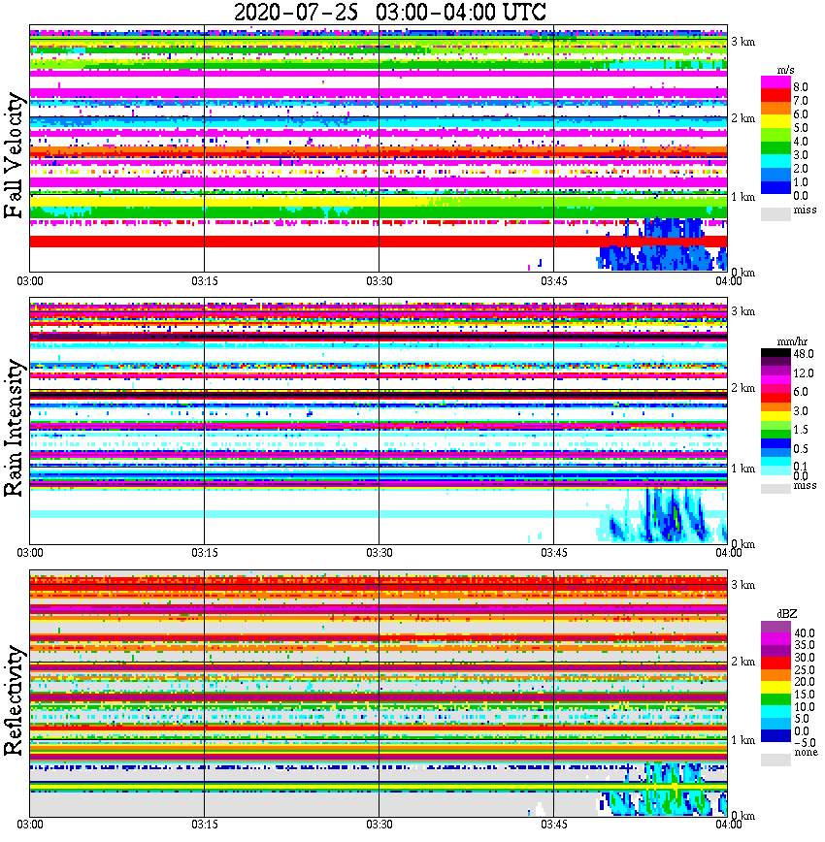Click the '03:45' time label under Rain Intensity
Viewport: 825px width, 842px height.
(553, 553)
